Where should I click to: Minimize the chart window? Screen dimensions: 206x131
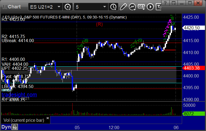click(x=182, y=3)
